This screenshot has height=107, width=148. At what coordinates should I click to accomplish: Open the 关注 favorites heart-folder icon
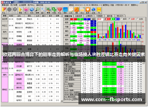[x=4, y=10]
